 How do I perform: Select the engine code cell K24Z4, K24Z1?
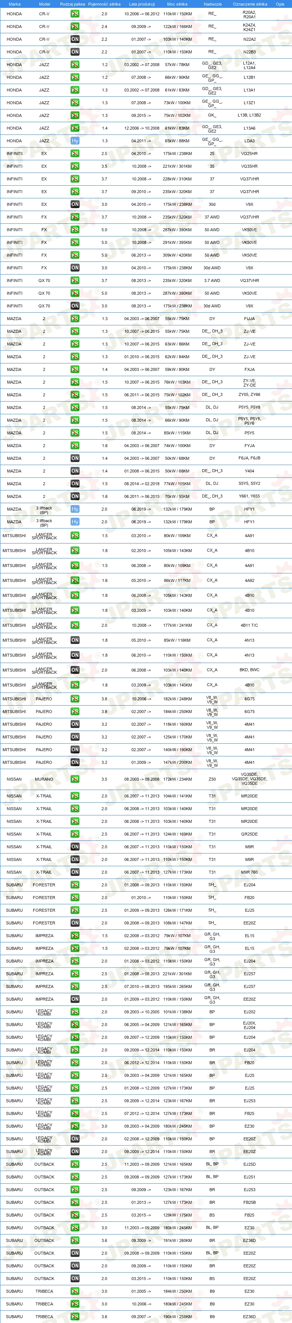click(249, 27)
